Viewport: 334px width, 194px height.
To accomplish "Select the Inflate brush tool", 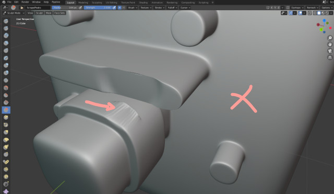I will click(6, 65).
